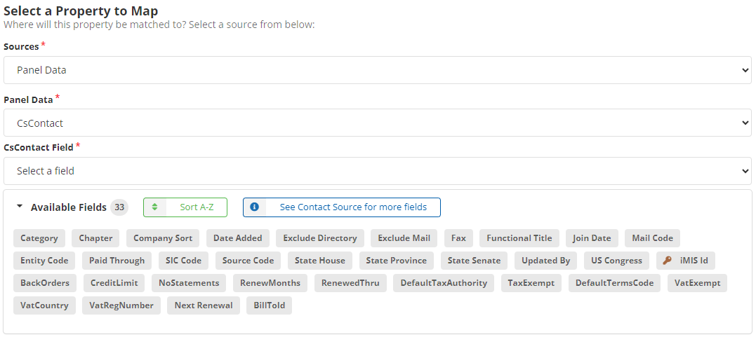Pick the US Congress field tag
This screenshot has width=756, height=337.
(x=616, y=261)
